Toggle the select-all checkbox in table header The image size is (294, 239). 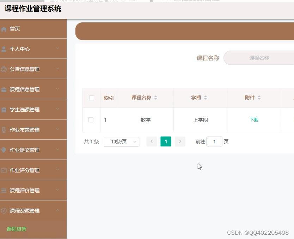[92, 98]
